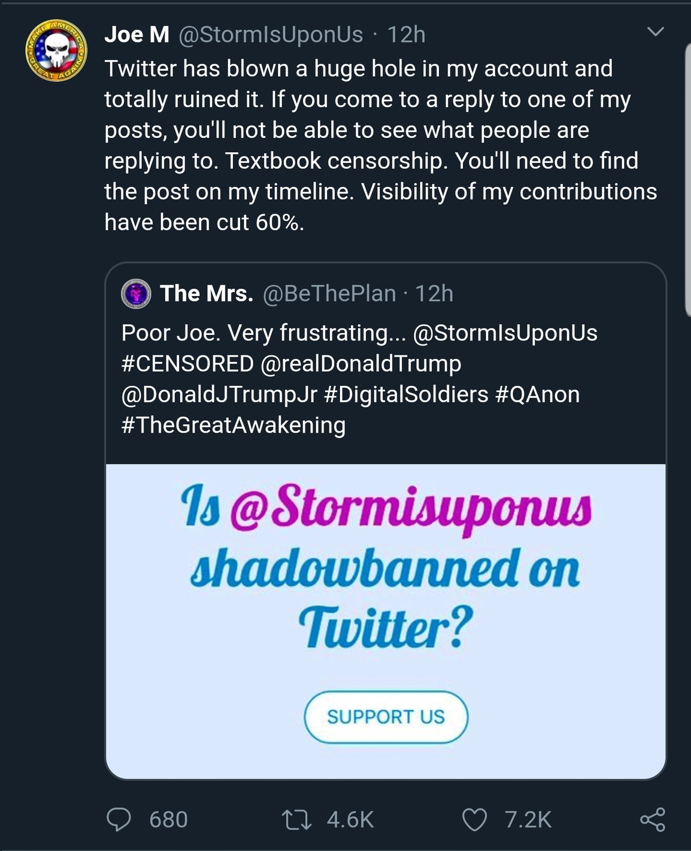Screen dimensions: 691x851
Task: Open The Mrs. small profile avatar
Action: click(x=137, y=294)
